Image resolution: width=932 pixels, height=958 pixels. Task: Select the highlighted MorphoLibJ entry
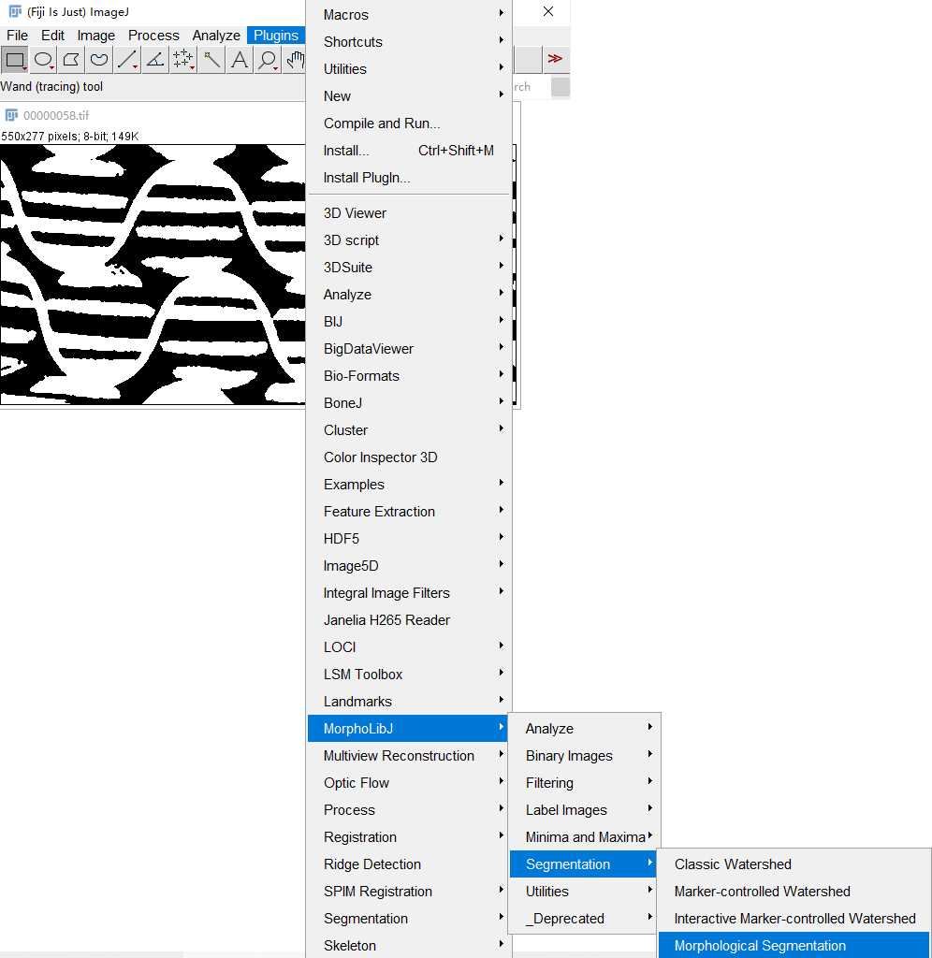click(408, 728)
